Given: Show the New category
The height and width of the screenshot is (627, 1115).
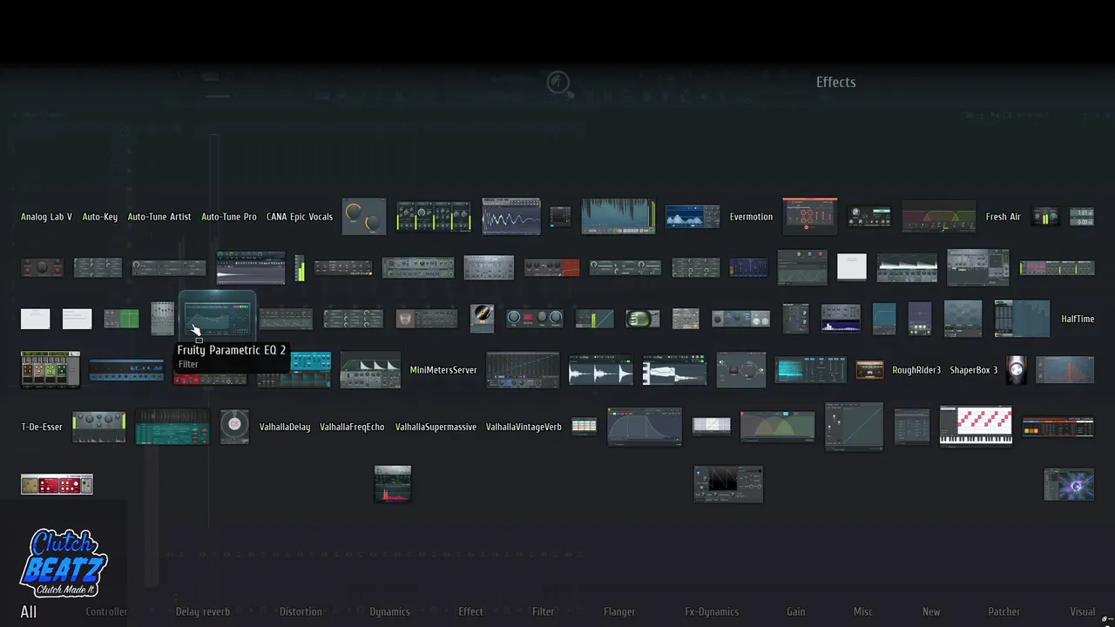Looking at the screenshot, I should [931, 612].
